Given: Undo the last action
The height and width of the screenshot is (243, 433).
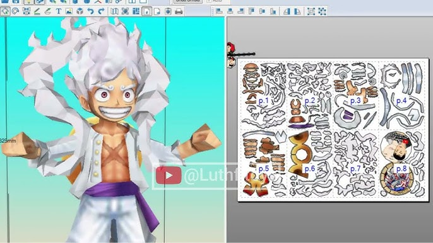Looking at the screenshot, I should 91,11.
